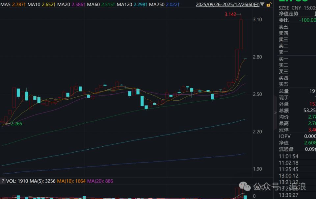Click the 3.10 price axis label
Viewport: 316px width, 199px height.
[x=257, y=19]
